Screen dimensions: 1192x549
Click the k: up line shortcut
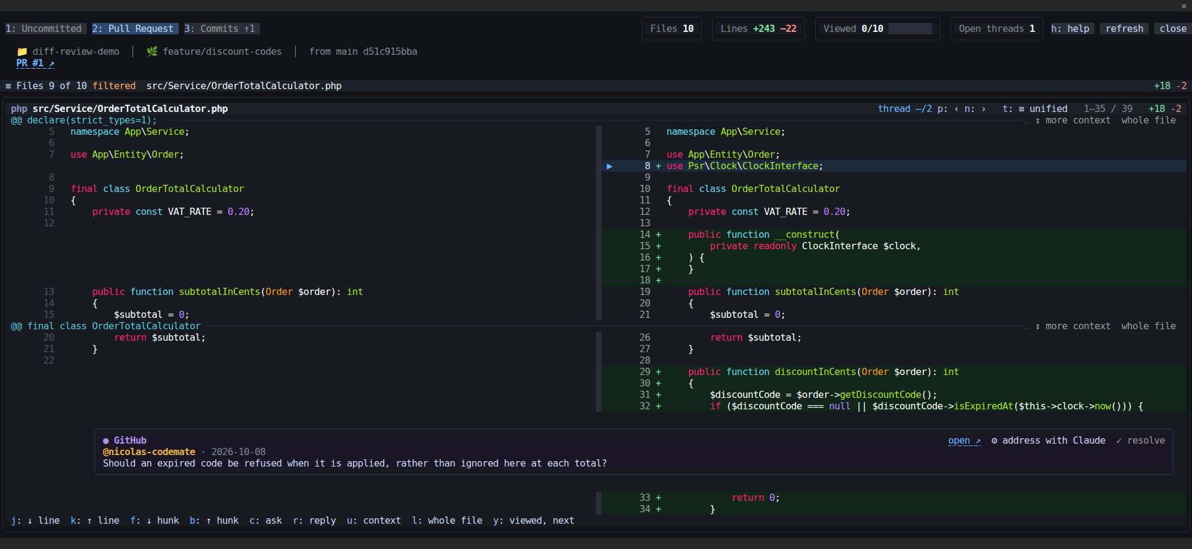95,521
